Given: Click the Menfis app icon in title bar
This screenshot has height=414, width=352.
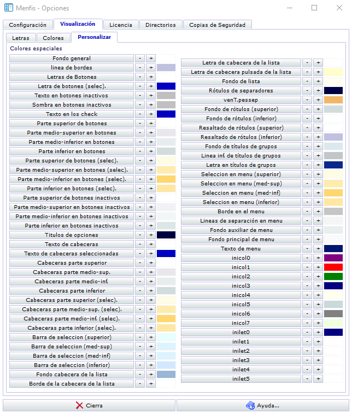Looking at the screenshot, I should point(8,8).
